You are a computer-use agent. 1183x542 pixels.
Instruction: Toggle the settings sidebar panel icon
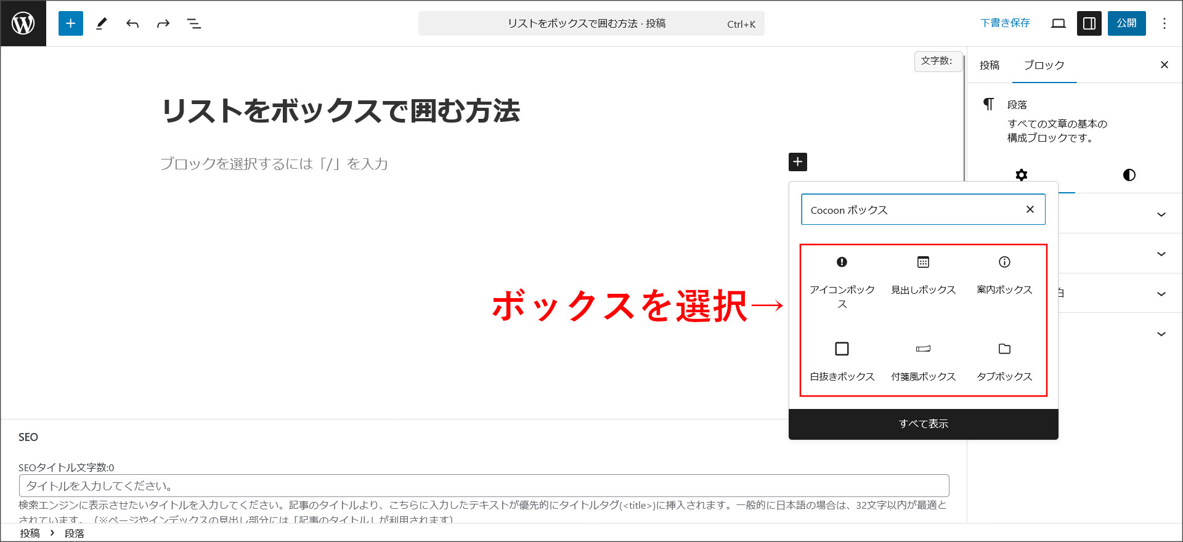[1089, 23]
